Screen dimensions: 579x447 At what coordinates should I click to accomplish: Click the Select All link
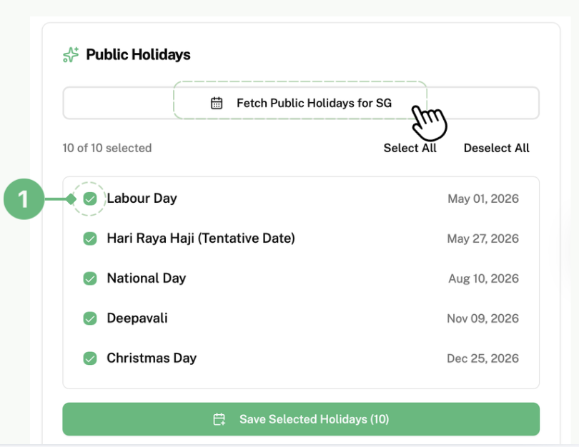(410, 148)
